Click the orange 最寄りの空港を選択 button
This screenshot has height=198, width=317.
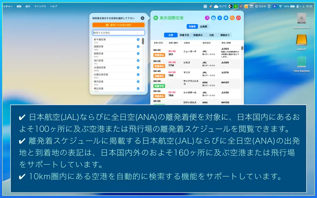119,25
